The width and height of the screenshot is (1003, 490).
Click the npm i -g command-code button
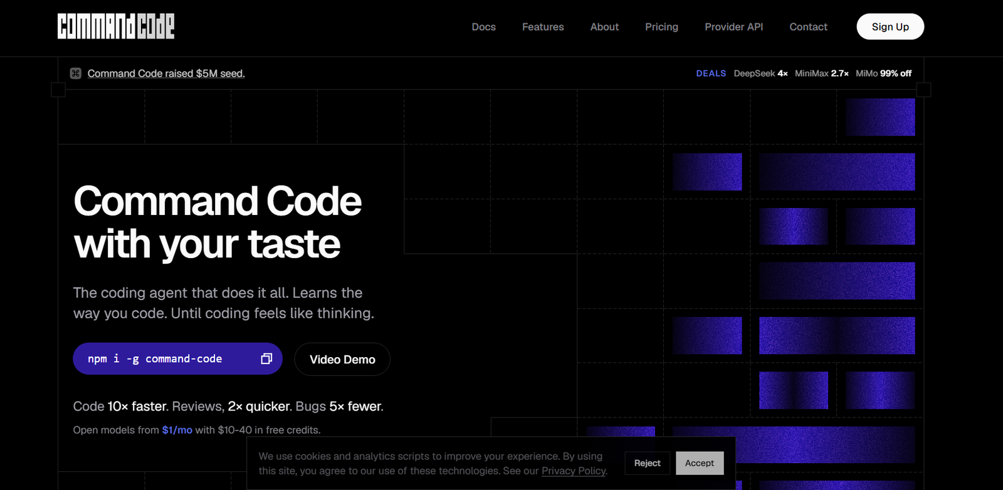(x=177, y=358)
